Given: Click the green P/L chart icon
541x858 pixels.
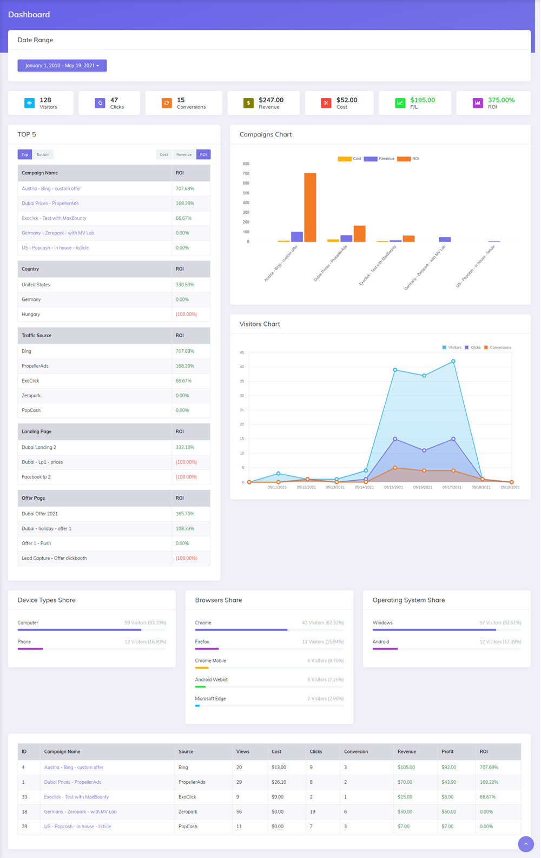Looking at the screenshot, I should (400, 103).
